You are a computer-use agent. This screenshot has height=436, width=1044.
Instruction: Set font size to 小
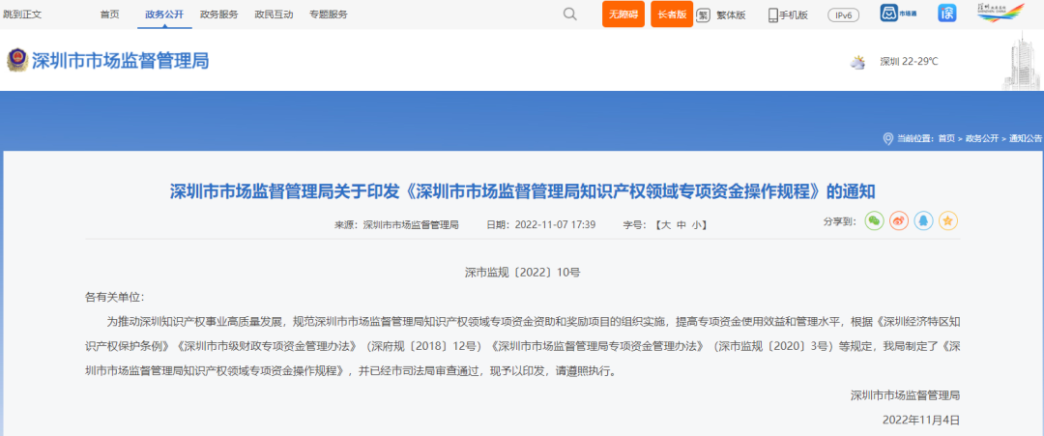pyautogui.click(x=696, y=225)
